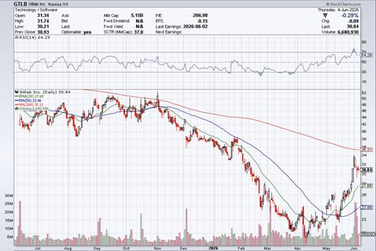The height and width of the screenshot is (251, 376).
Task: Click the RSI(14) 64.29 panel label
Action: coord(34,37)
